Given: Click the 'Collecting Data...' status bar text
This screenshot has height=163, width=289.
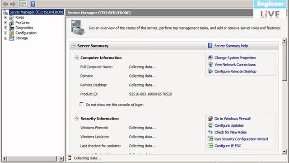Looking at the screenshot, I should (87, 158).
